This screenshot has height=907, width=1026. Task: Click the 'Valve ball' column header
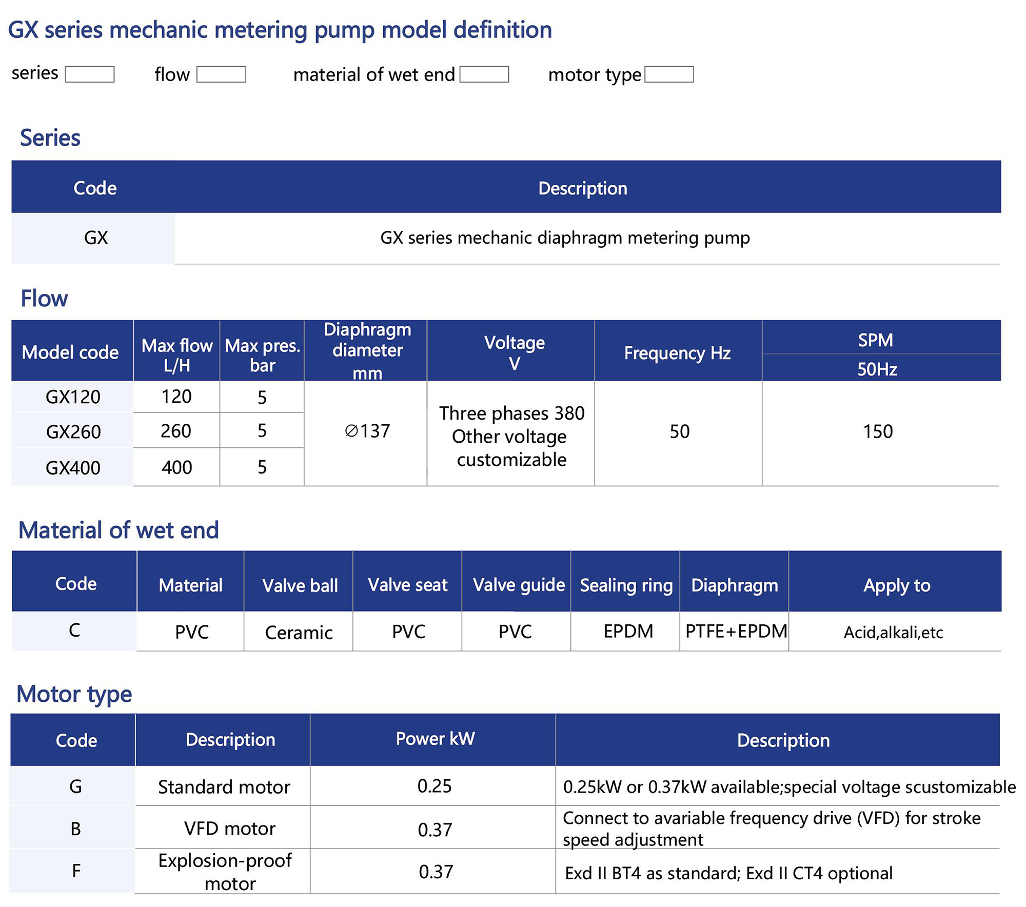300,586
